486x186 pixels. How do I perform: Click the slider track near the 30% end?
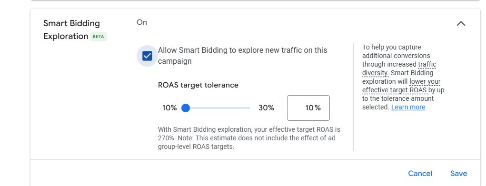246,108
